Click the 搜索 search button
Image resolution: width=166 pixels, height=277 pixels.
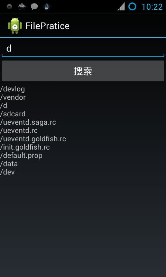(x=83, y=71)
